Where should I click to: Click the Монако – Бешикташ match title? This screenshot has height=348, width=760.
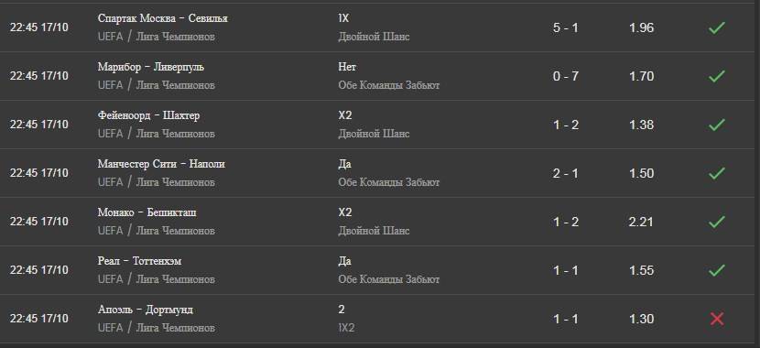(x=147, y=212)
